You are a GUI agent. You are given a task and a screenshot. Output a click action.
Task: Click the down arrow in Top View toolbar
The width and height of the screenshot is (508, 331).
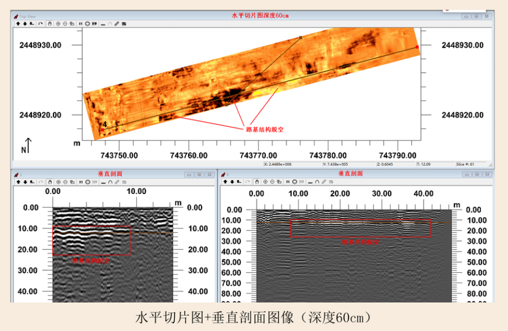[25, 24]
